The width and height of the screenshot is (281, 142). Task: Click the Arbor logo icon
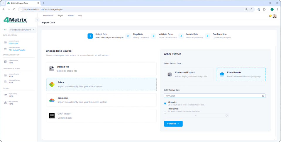(52, 84)
